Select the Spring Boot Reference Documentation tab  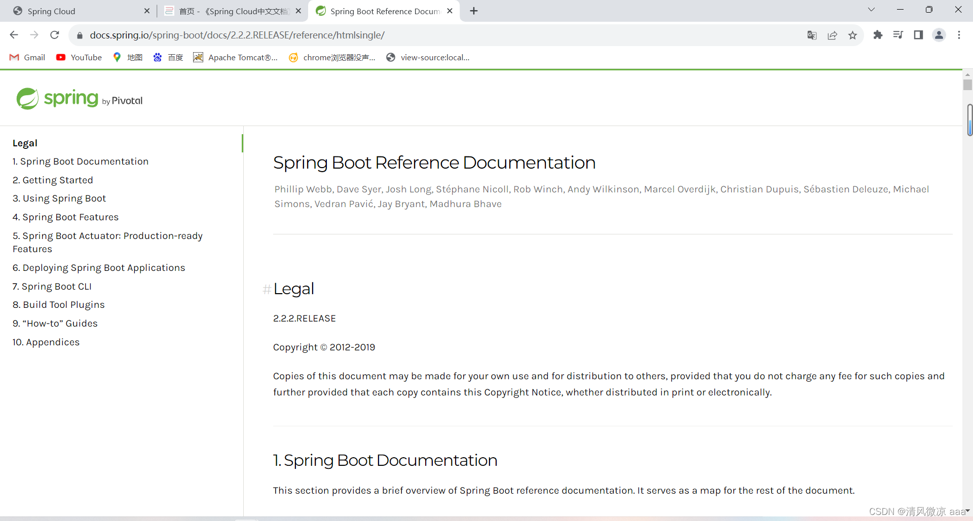click(x=384, y=11)
